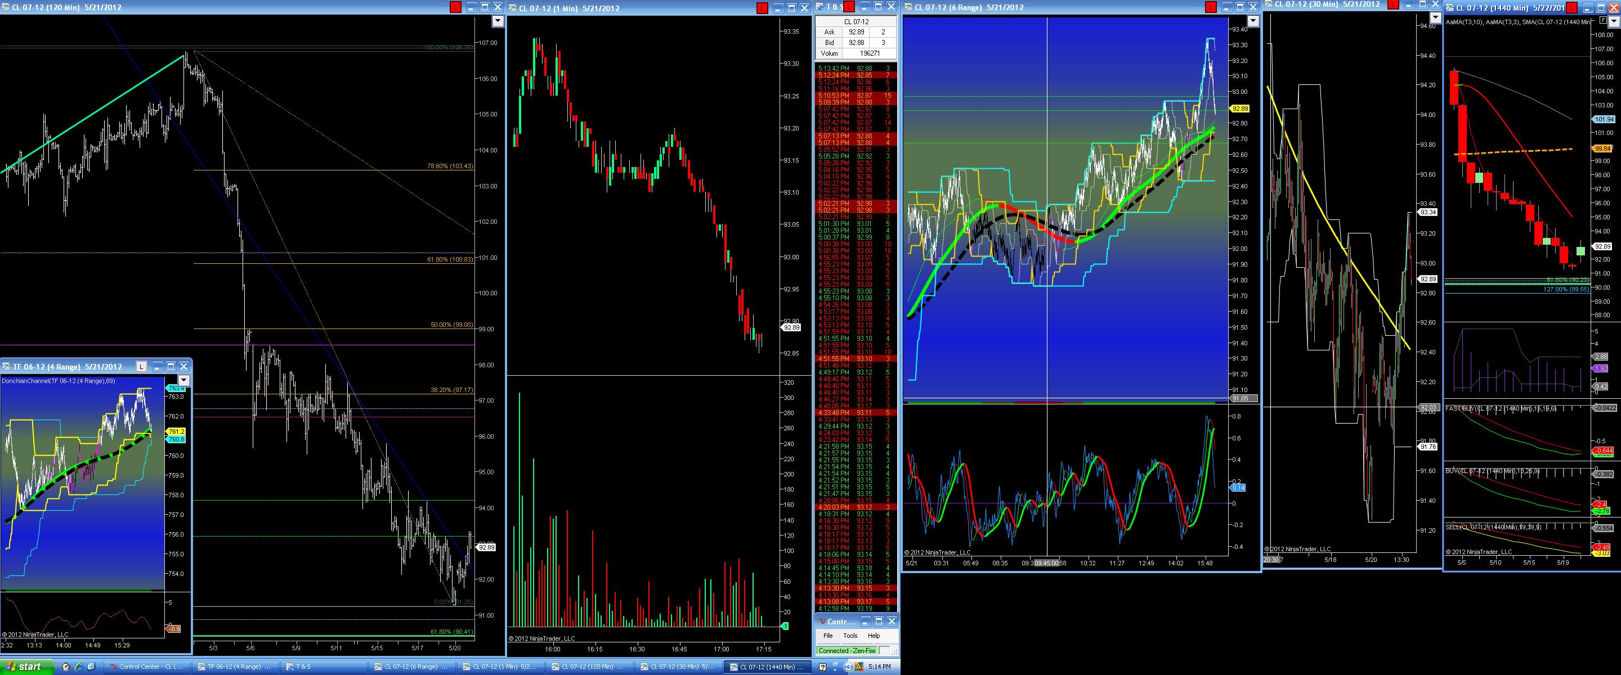Click the red L link button on the T & S window
The image size is (1621, 675).
pos(849,7)
